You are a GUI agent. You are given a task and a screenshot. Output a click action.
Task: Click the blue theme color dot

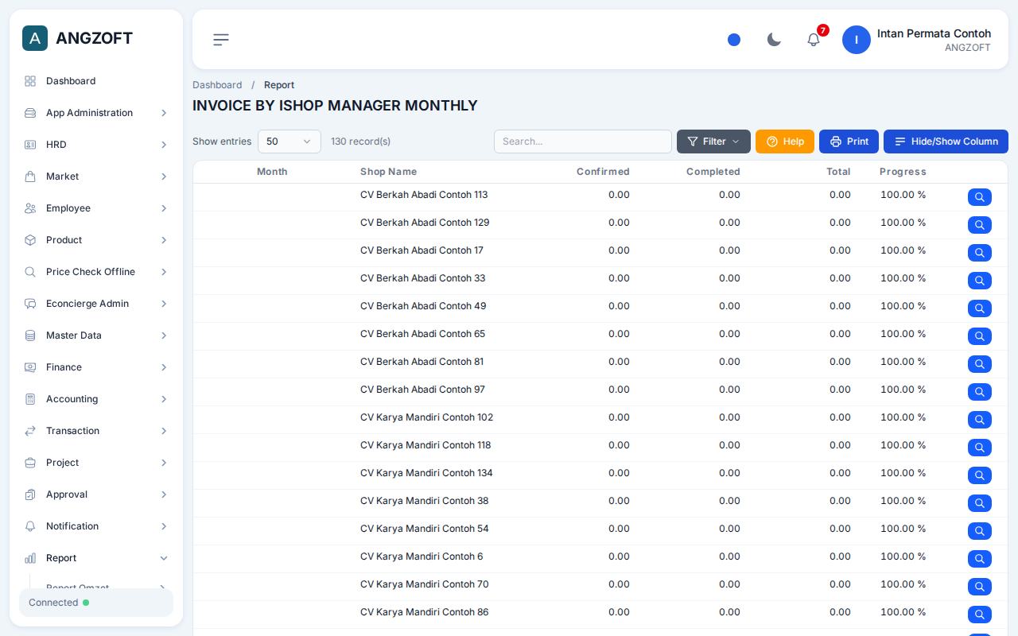click(734, 40)
